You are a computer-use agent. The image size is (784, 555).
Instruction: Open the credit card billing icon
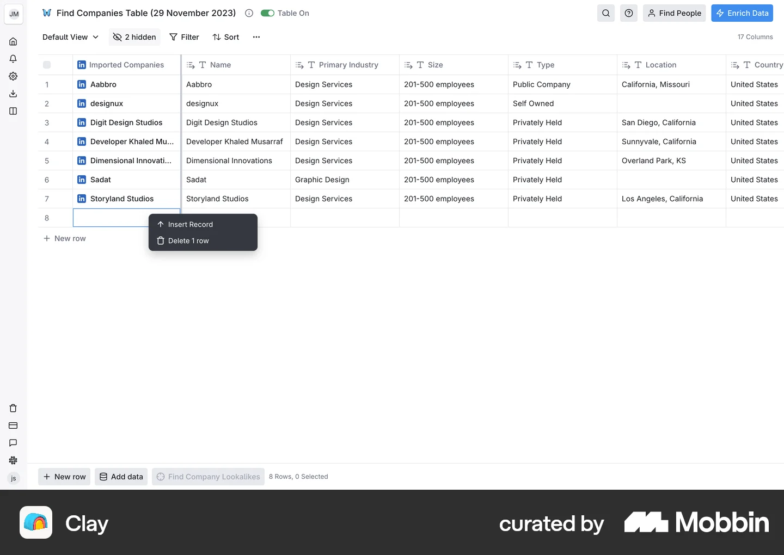13,425
